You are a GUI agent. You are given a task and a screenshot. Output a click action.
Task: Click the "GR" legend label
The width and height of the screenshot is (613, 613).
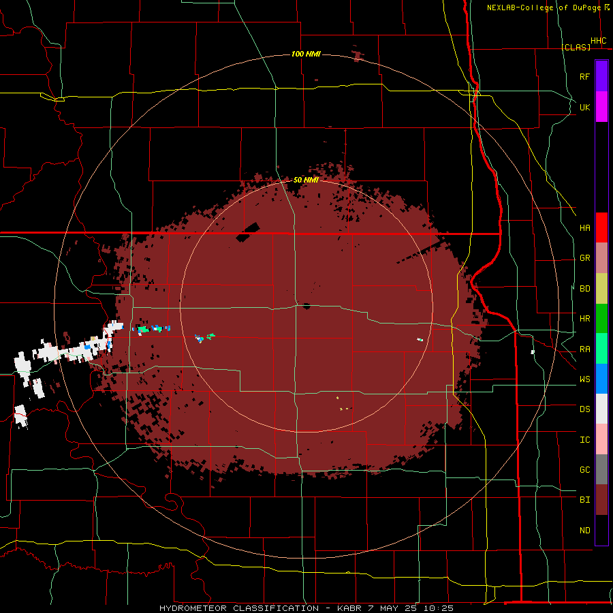click(584, 258)
